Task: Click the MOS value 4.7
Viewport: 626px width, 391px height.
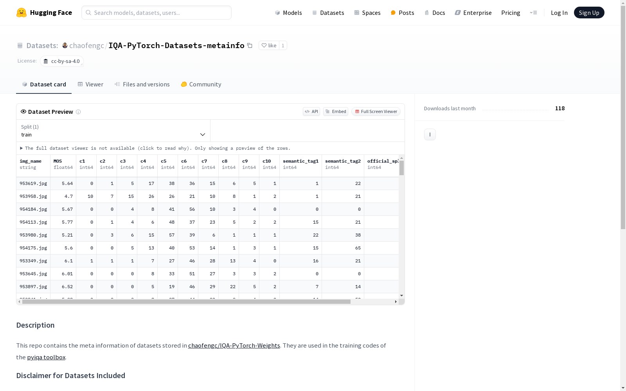Action: click(68, 196)
